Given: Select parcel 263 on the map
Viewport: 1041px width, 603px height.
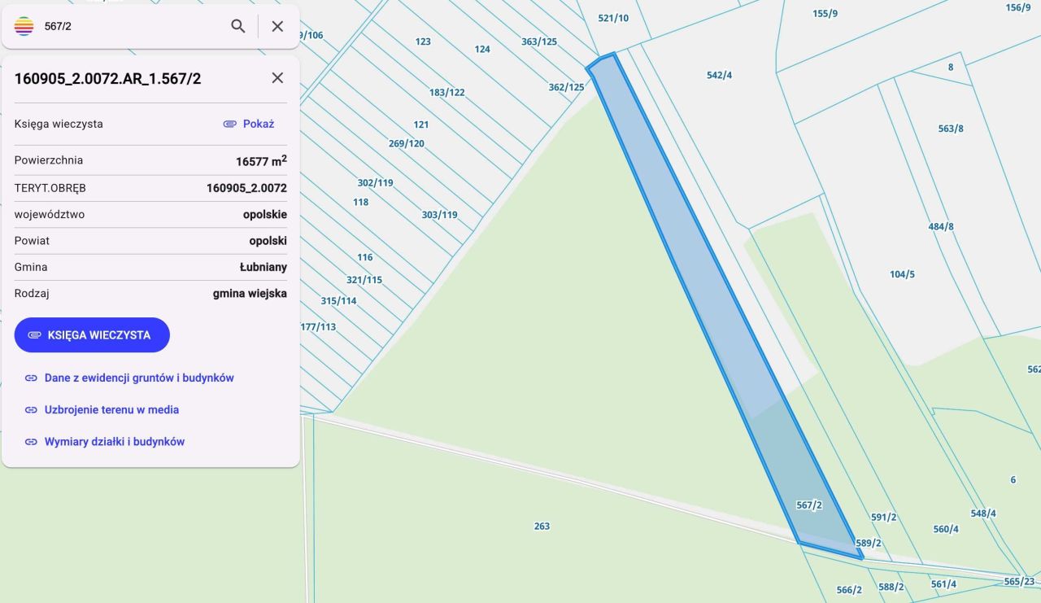Looking at the screenshot, I should tap(542, 526).
